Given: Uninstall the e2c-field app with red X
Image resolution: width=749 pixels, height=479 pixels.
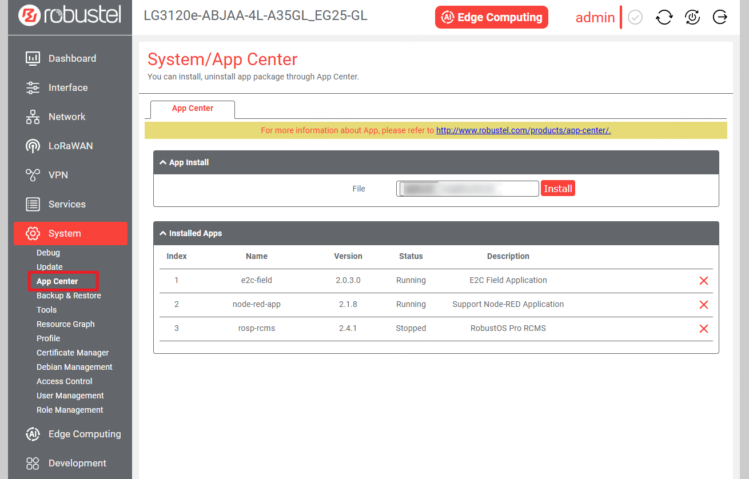Looking at the screenshot, I should pos(704,281).
